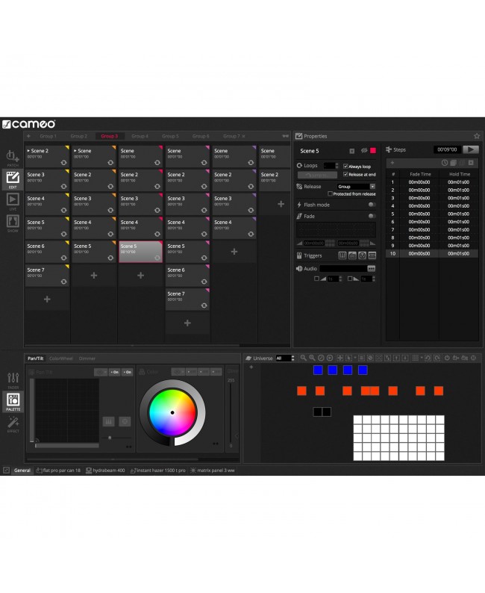Switch to Edit mode in sidebar
The image size is (485, 593).
[x=13, y=179]
